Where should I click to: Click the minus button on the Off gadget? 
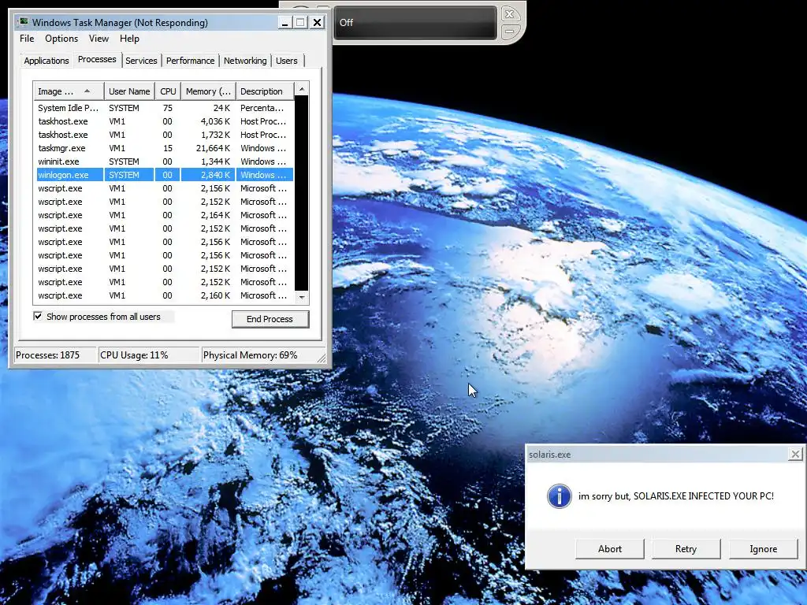509,32
